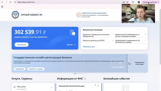161x91 pixels.
Task: Click the chevron beside 'Сформировать уведомление'
Action: (145, 40)
